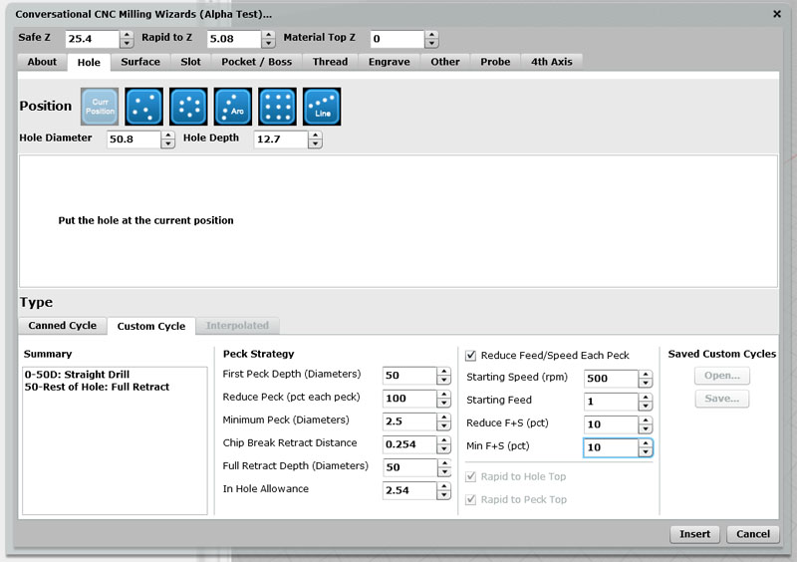Screen dimensions: 797x562
Task: Close the Conversational CNC Milling Wizards dialog
Action: click(x=777, y=14)
